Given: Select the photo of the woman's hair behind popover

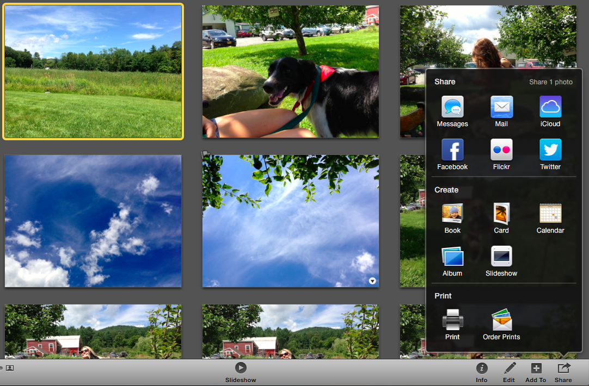Looking at the screenshot, I should click(x=488, y=37).
